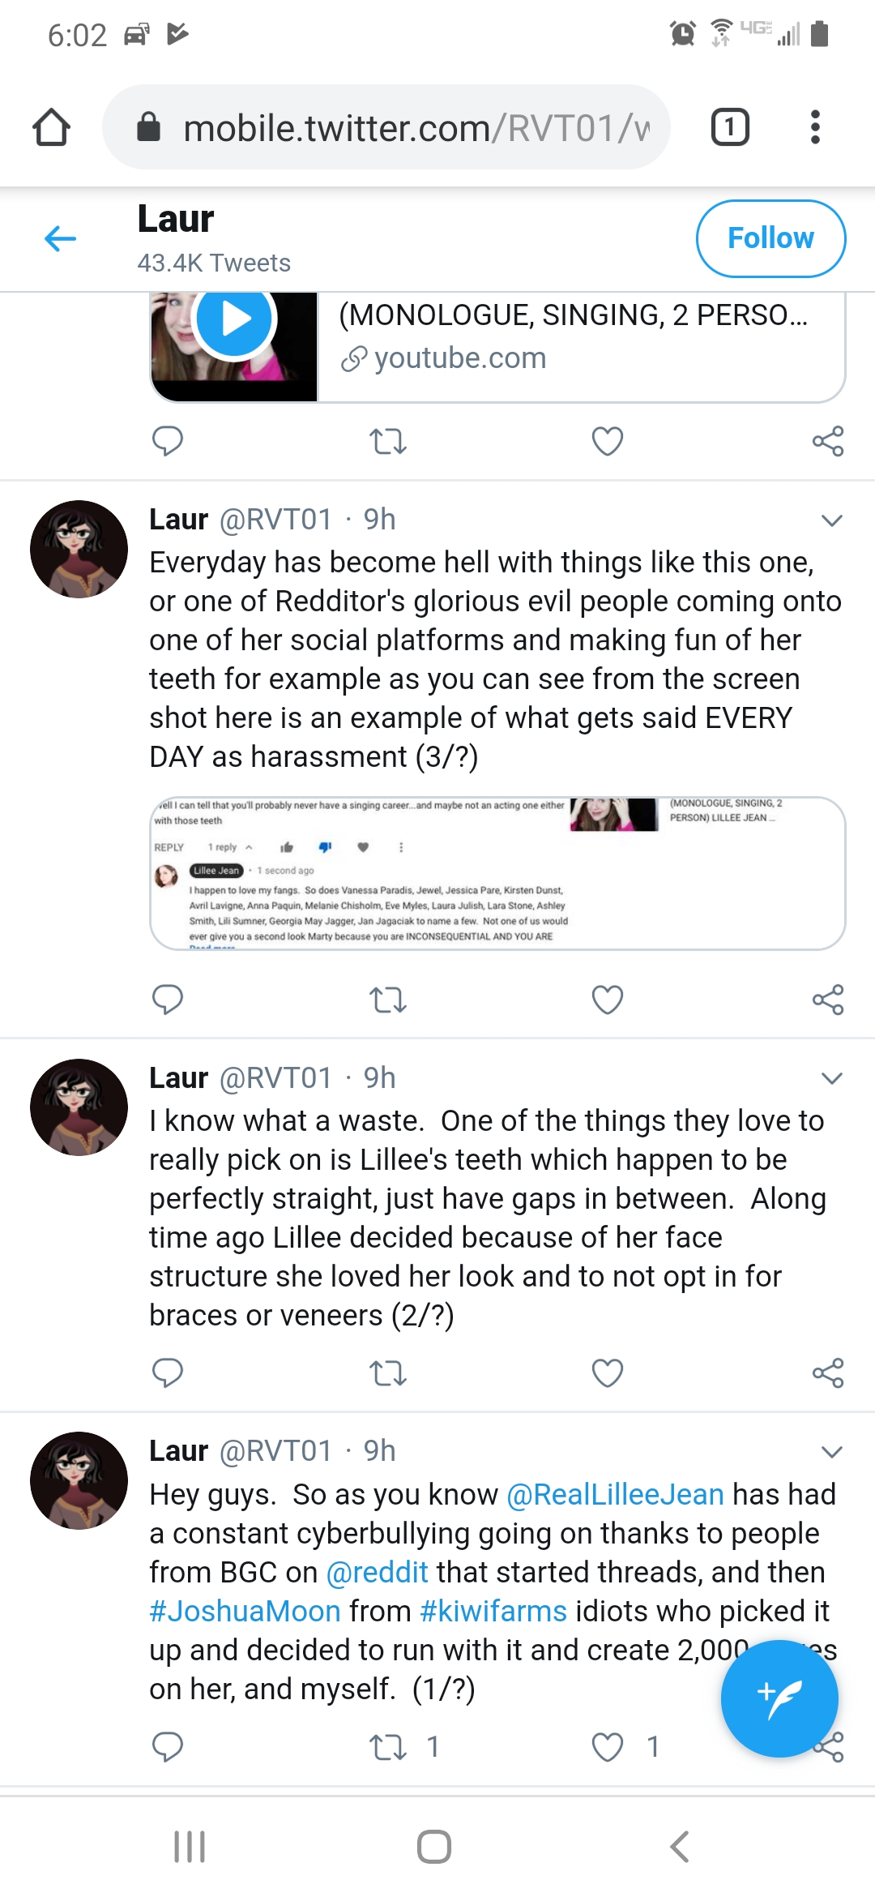The height and width of the screenshot is (1897, 875).
Task: Go back with the blue arrow
Action: 61,238
